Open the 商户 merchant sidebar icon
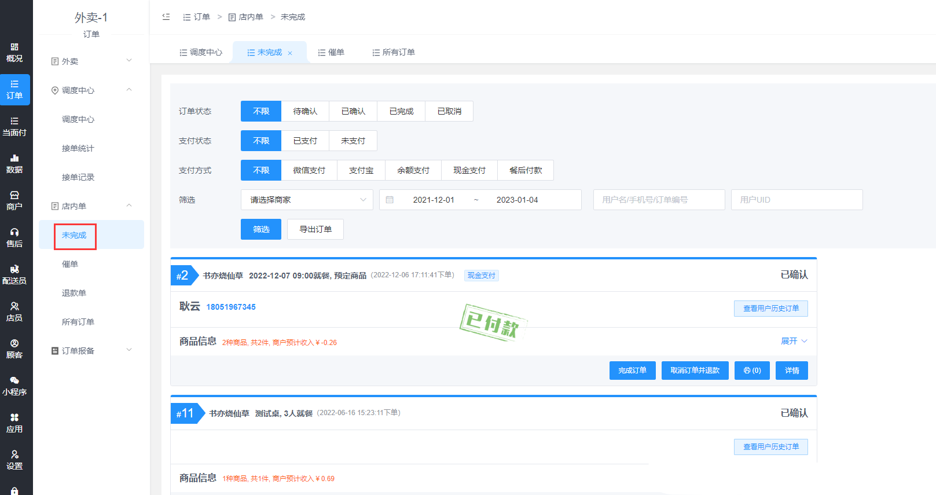936x495 pixels. (14, 201)
